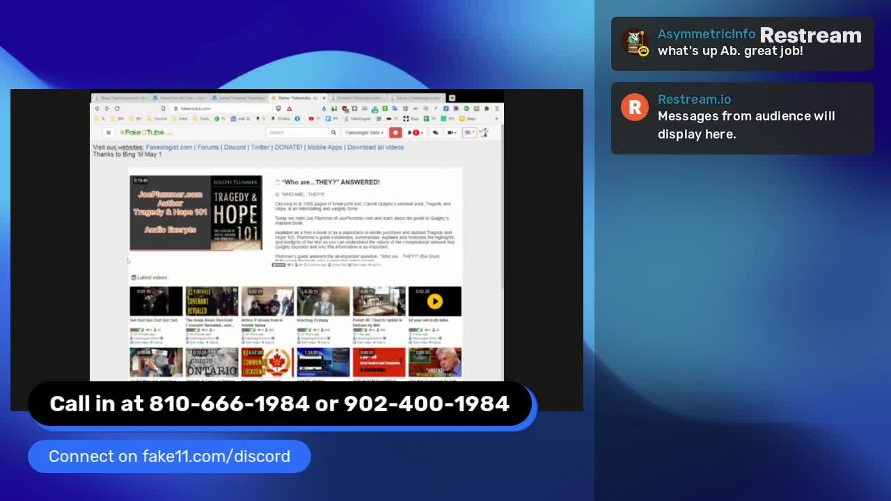Switch to the third browser tab

[x=239, y=97]
